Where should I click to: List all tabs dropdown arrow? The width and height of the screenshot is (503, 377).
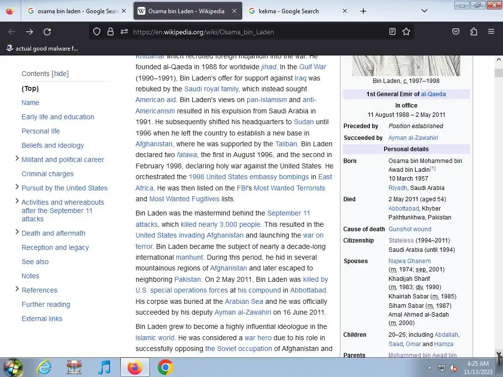tap(424, 11)
